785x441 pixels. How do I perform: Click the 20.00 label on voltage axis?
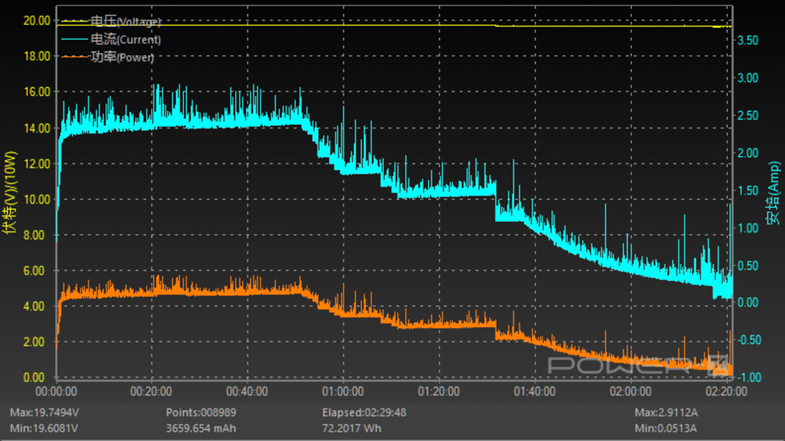(x=37, y=21)
